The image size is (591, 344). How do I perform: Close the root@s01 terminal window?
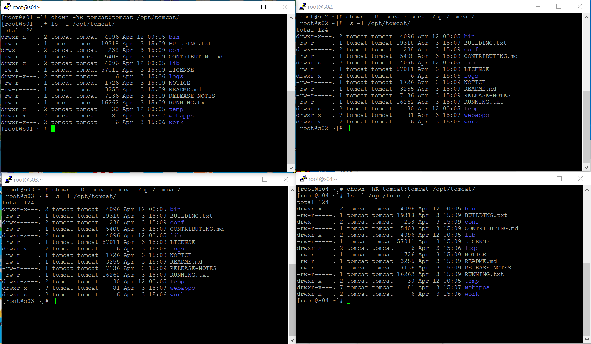click(284, 7)
